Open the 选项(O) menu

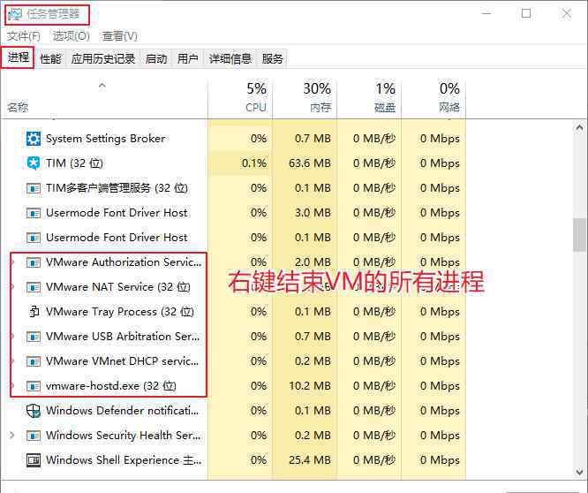pos(72,36)
